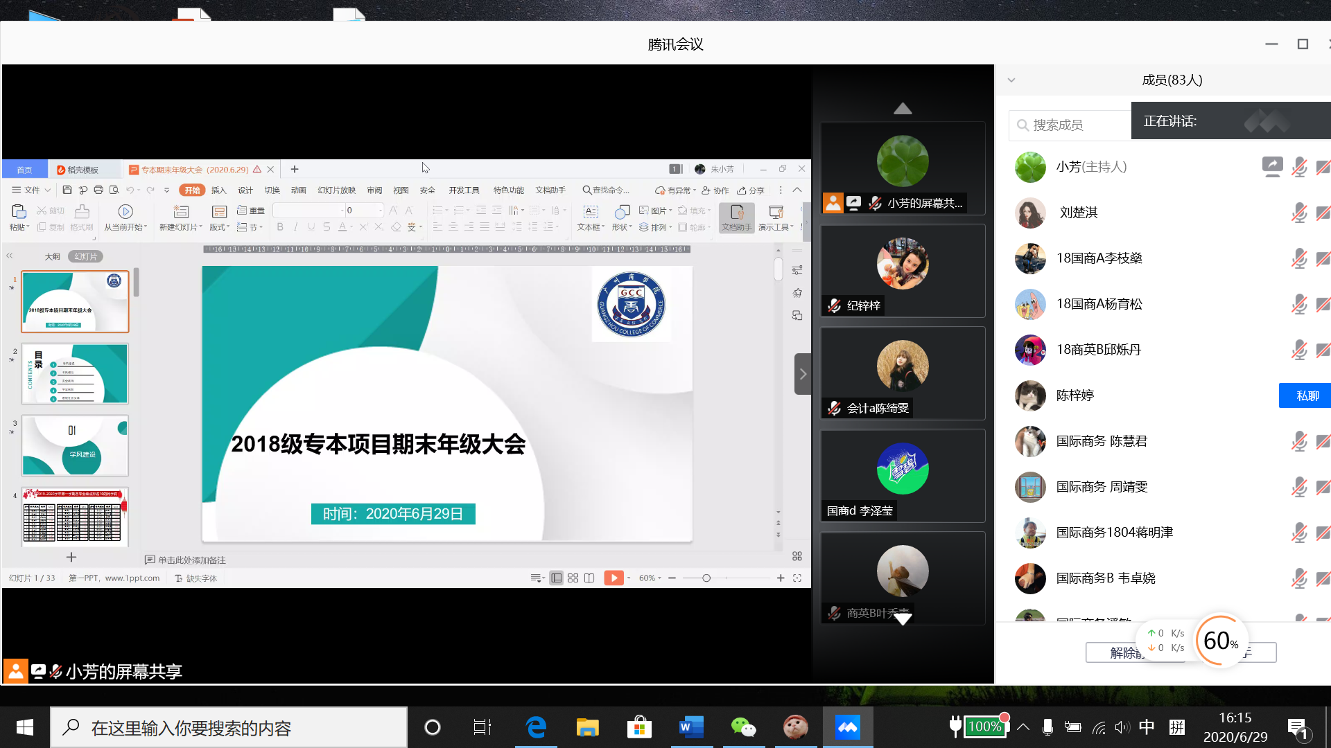Image resolution: width=1331 pixels, height=748 pixels.
Task: Toggle camera for 国际商务 陈慧君
Action: (x=1323, y=441)
